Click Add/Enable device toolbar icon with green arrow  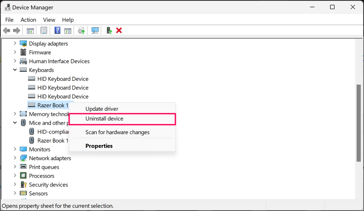click(109, 31)
